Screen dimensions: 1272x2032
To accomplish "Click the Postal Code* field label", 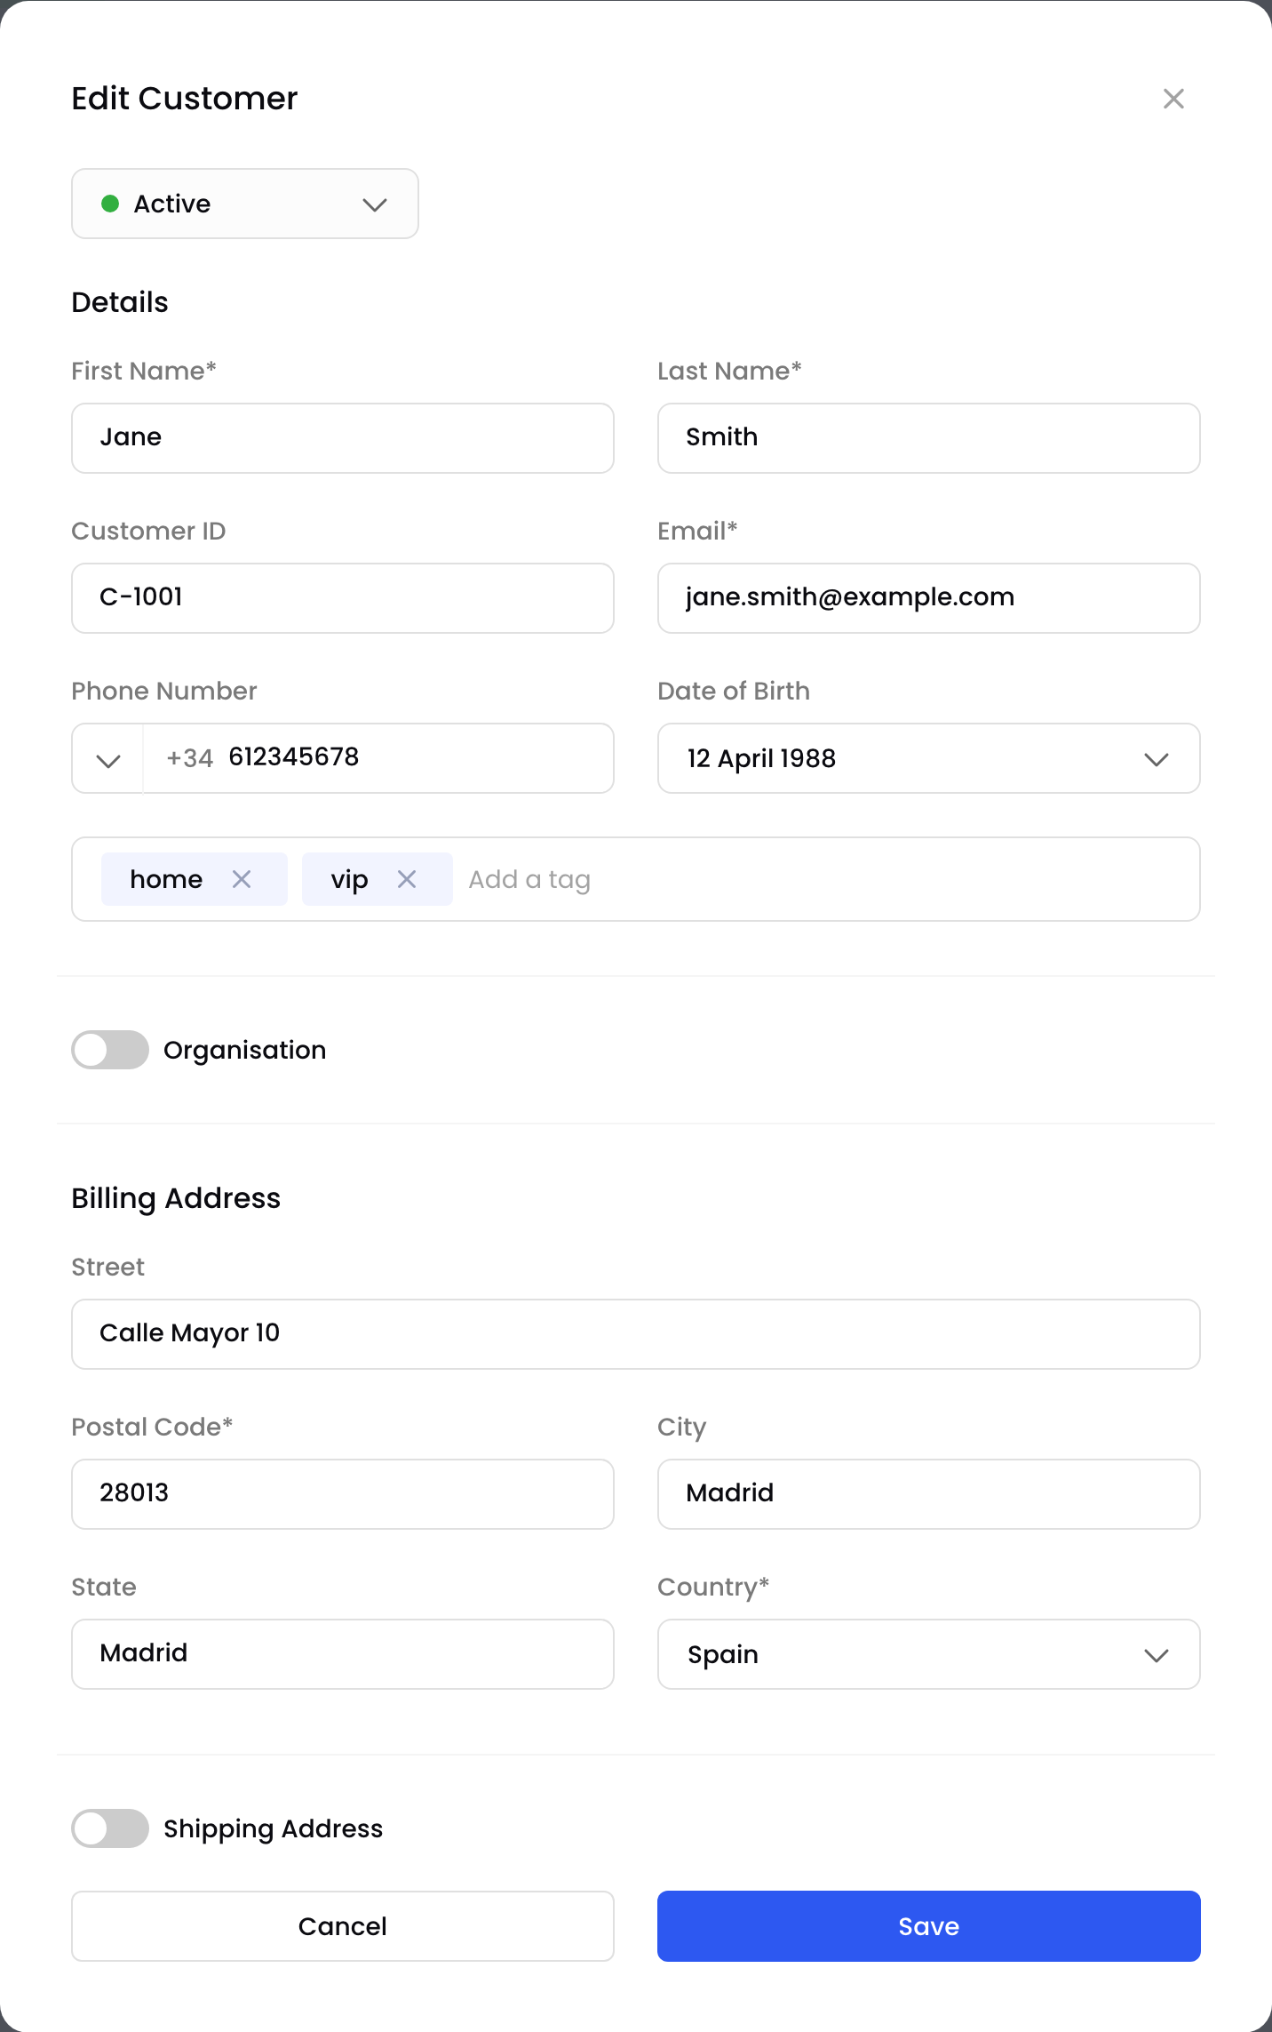I will click(x=152, y=1427).
